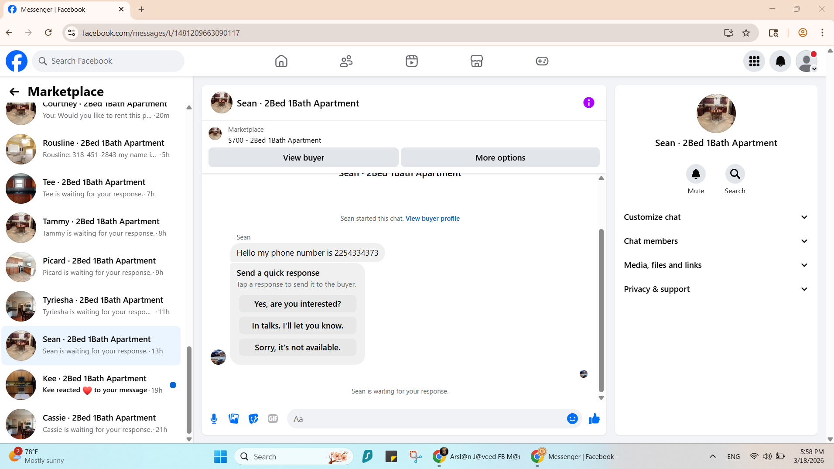
Task: Open Tee 2Bed 1Bath Apartment chat
Action: coord(91,188)
